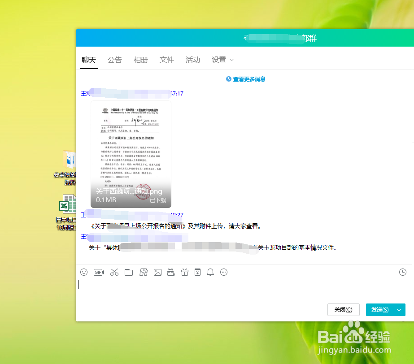Image resolution: width=414 pixels, height=364 pixels.
Task: Switch to the 公告 tab
Action: pos(114,60)
